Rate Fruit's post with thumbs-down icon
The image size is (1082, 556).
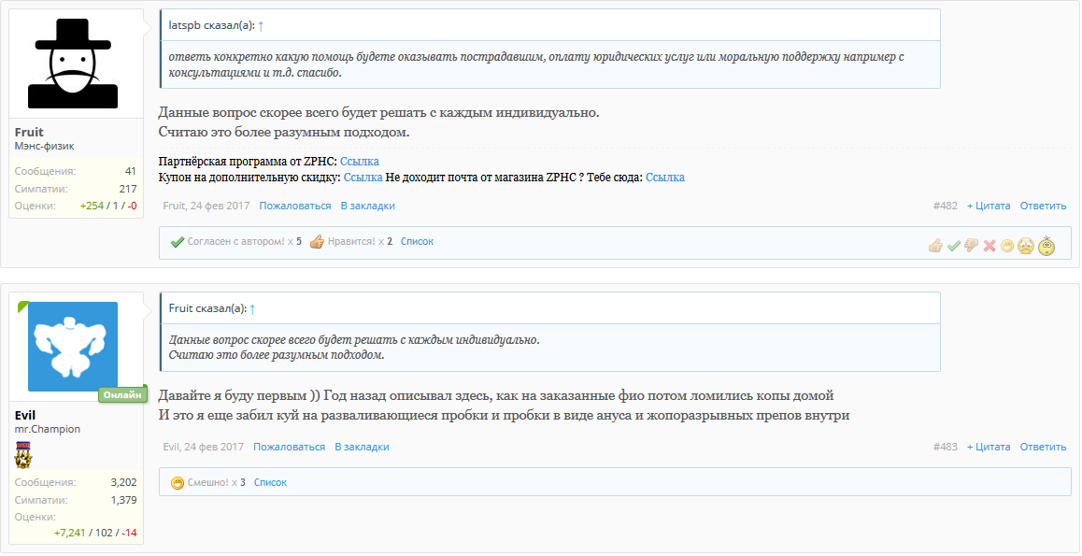971,246
